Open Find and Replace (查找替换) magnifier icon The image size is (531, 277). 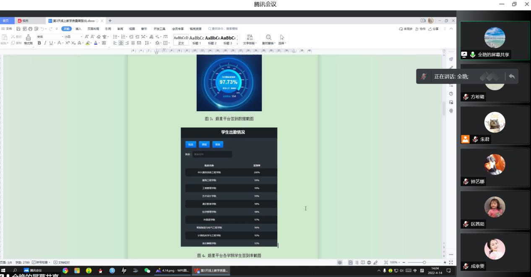tap(268, 38)
